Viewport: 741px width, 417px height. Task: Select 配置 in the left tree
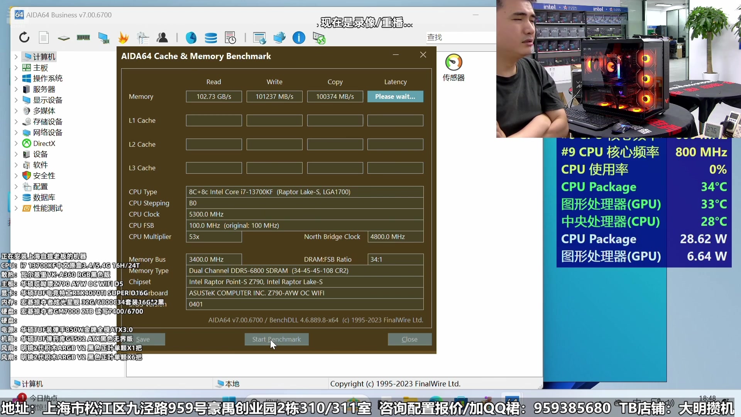coord(40,186)
